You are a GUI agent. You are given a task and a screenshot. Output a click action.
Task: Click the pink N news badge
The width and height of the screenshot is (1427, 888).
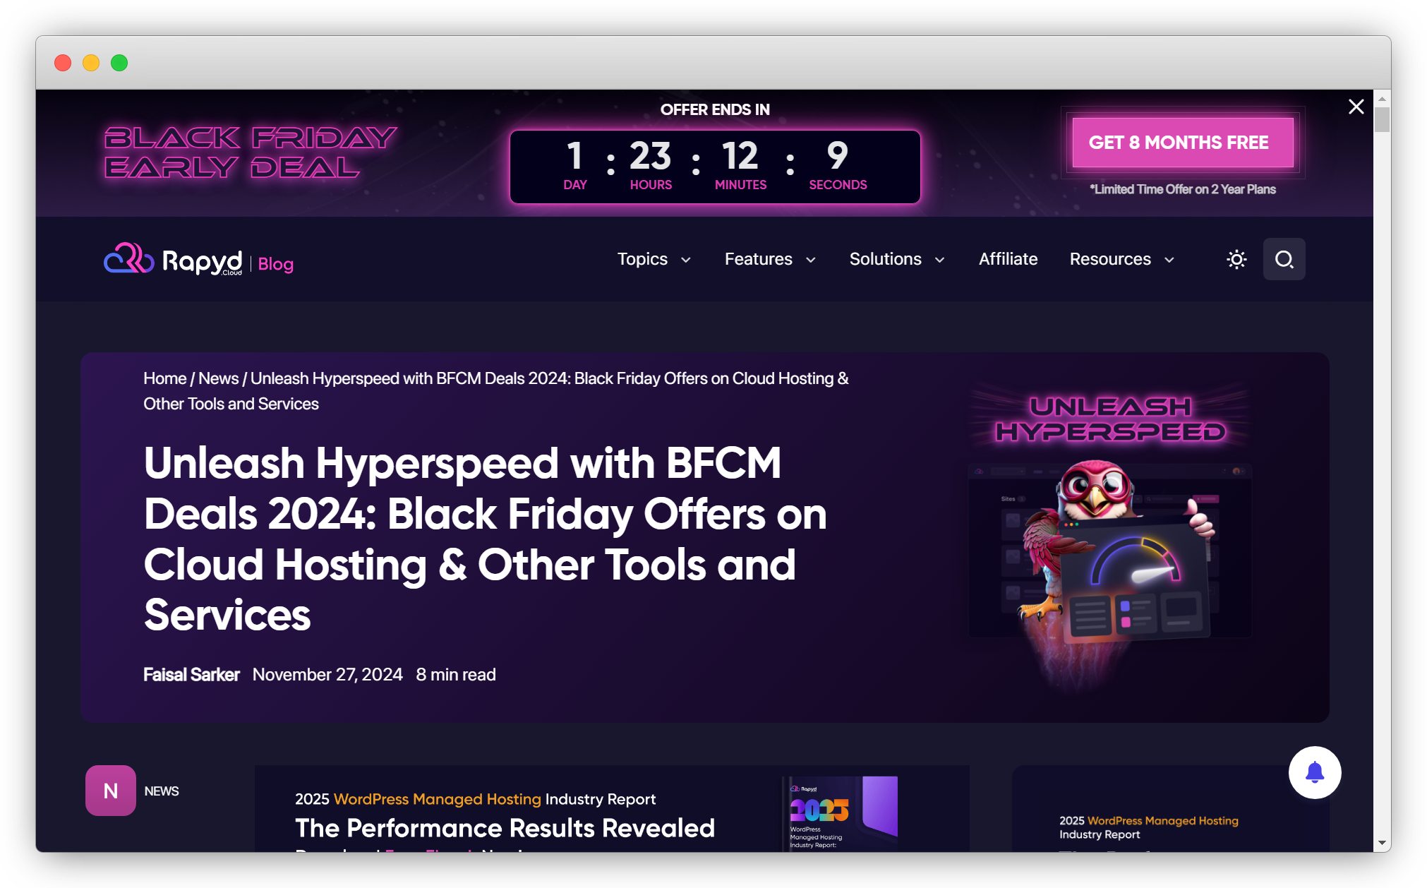tap(111, 791)
